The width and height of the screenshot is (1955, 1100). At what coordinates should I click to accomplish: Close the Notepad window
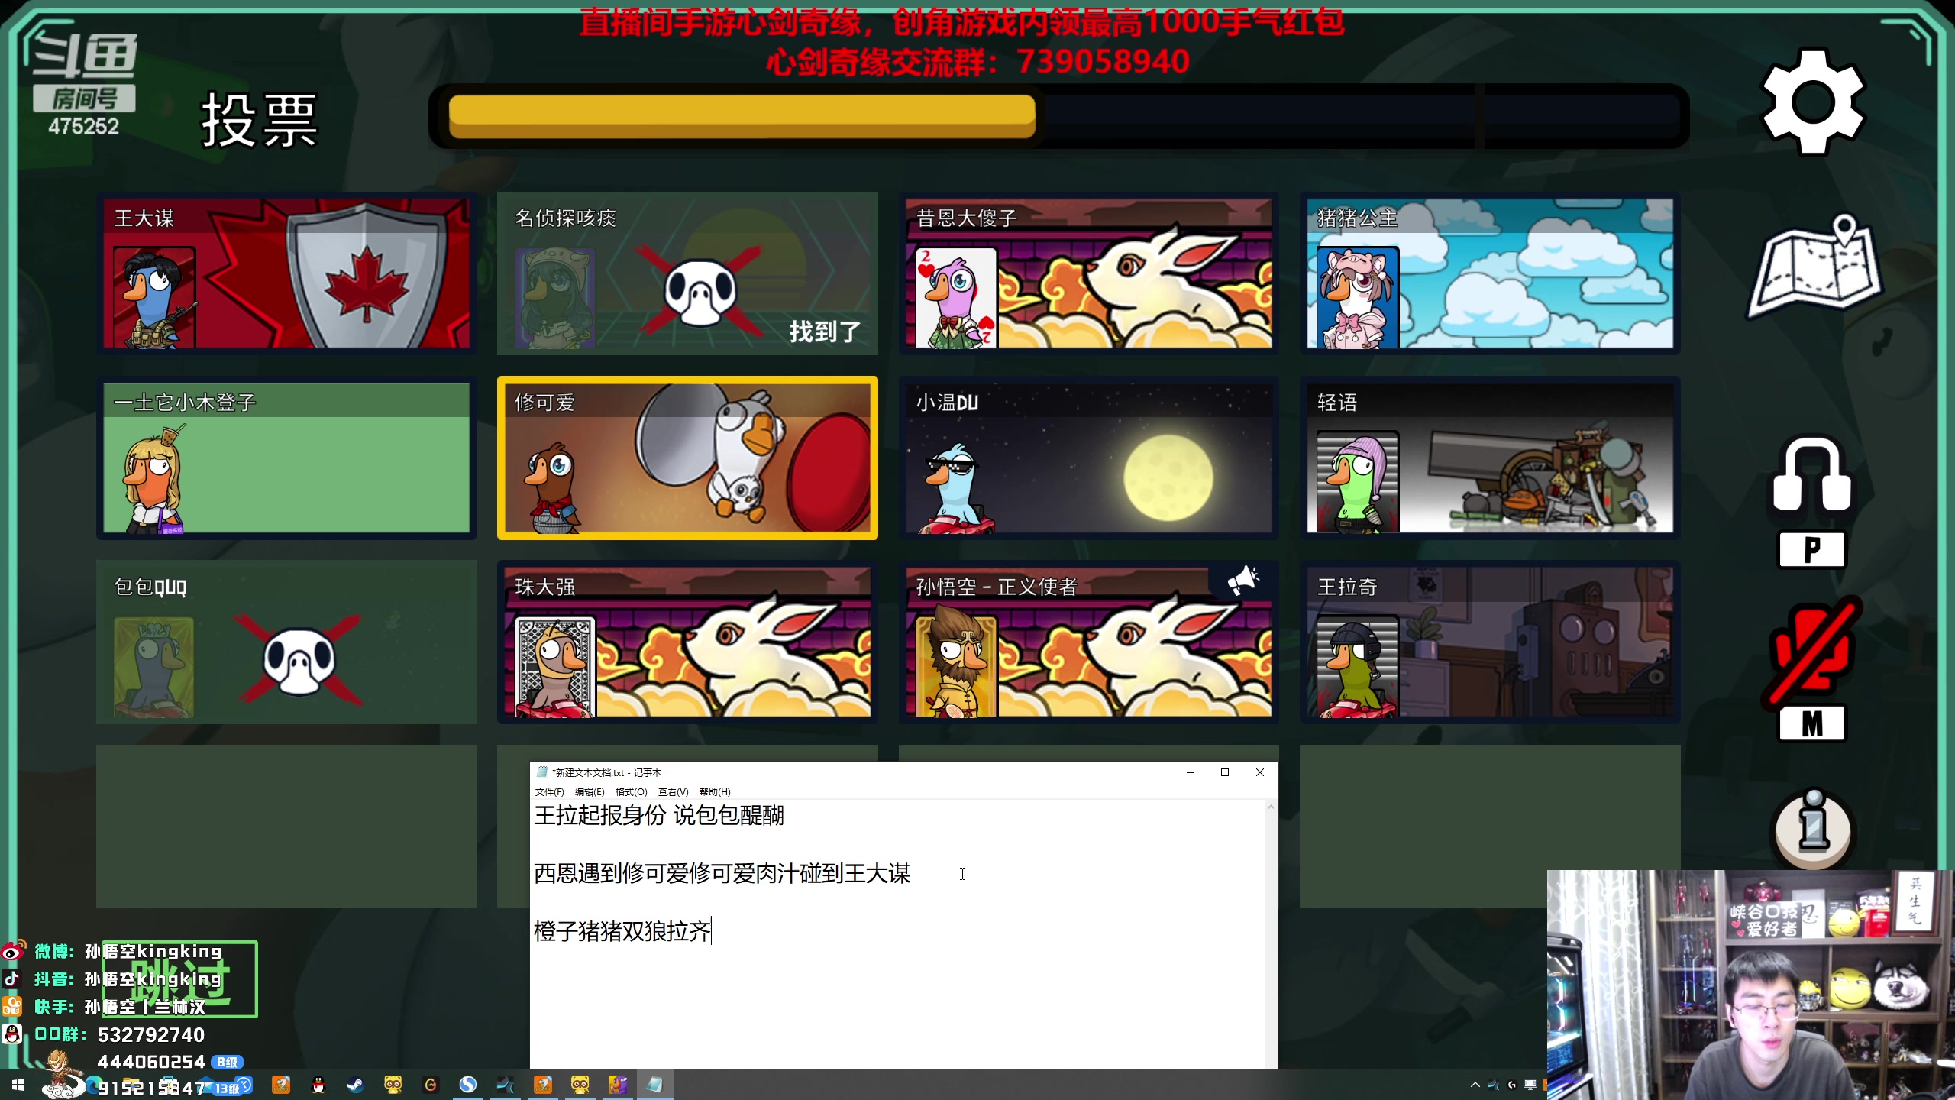point(1260,772)
